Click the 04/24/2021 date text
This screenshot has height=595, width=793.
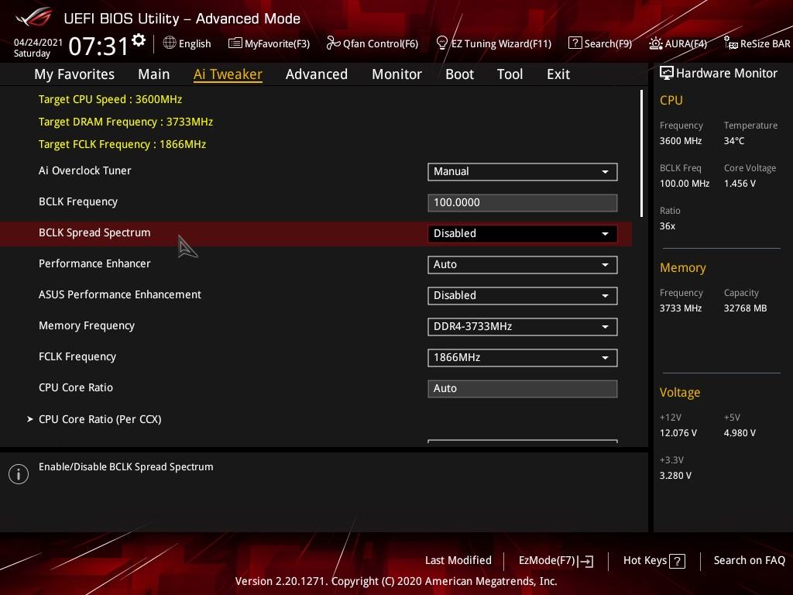38,43
